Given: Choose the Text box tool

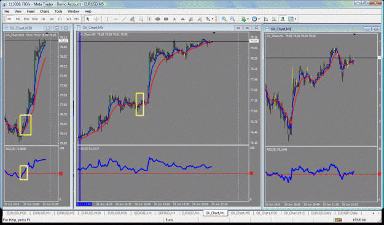Looking at the screenshot, I should coord(149,19).
